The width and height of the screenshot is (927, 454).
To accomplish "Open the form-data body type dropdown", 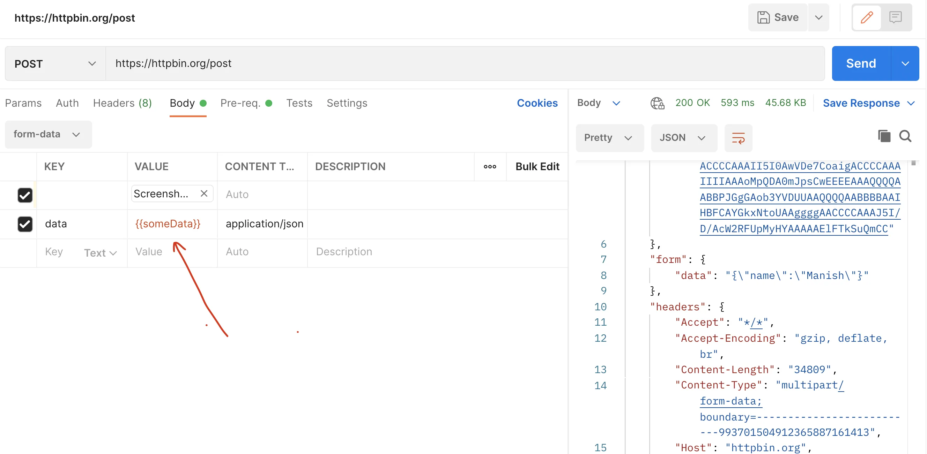I will coord(48,135).
